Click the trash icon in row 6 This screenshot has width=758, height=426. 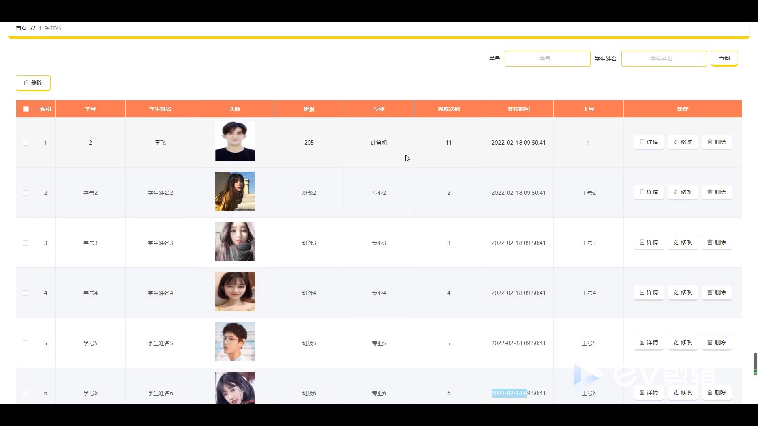point(710,392)
